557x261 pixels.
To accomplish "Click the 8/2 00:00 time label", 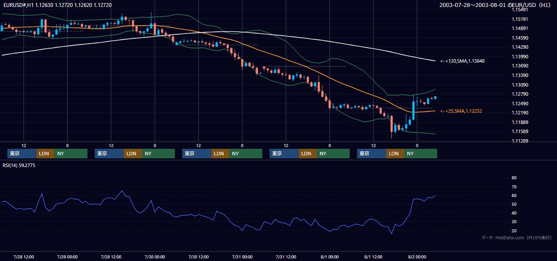I will pos(417,257).
